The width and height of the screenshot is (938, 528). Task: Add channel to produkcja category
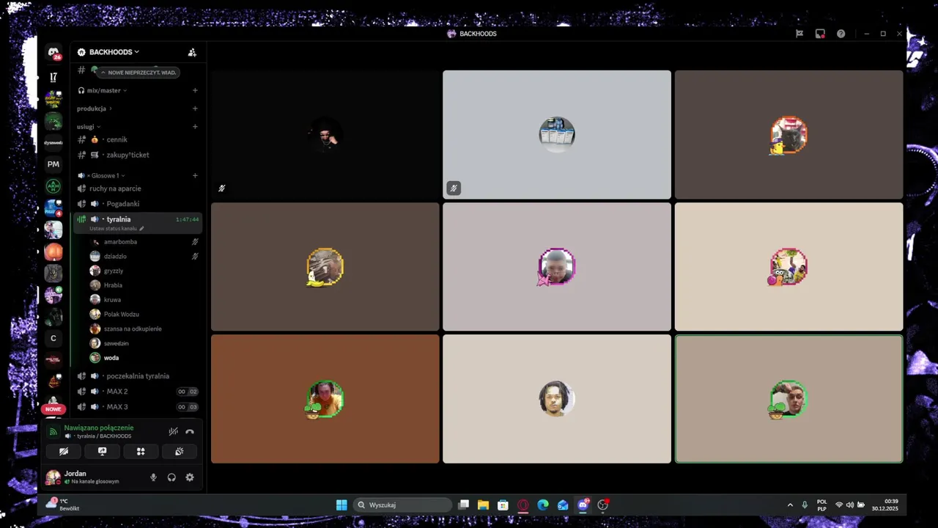pos(195,109)
